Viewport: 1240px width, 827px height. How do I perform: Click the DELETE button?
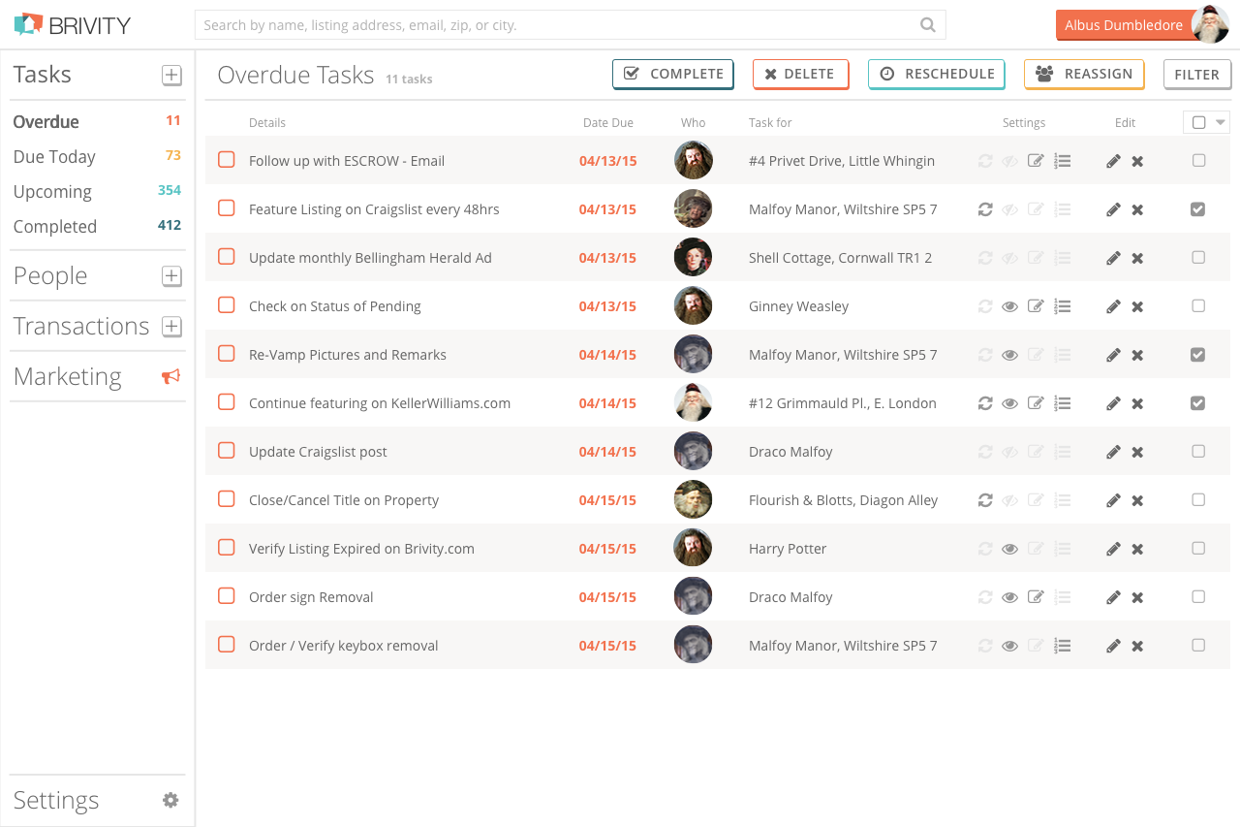[x=800, y=75]
